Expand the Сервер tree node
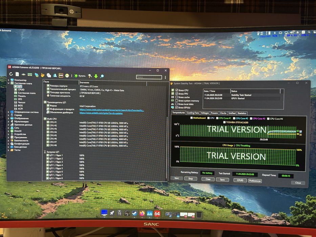The image size is (316, 237). (x=8, y=115)
